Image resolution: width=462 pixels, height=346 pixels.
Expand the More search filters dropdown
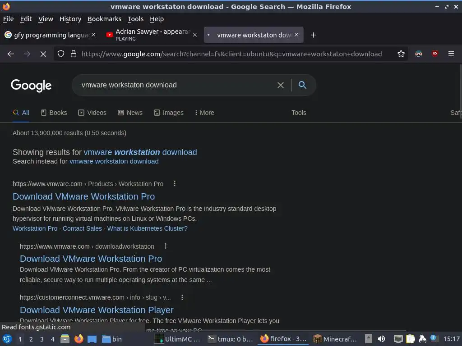204,113
